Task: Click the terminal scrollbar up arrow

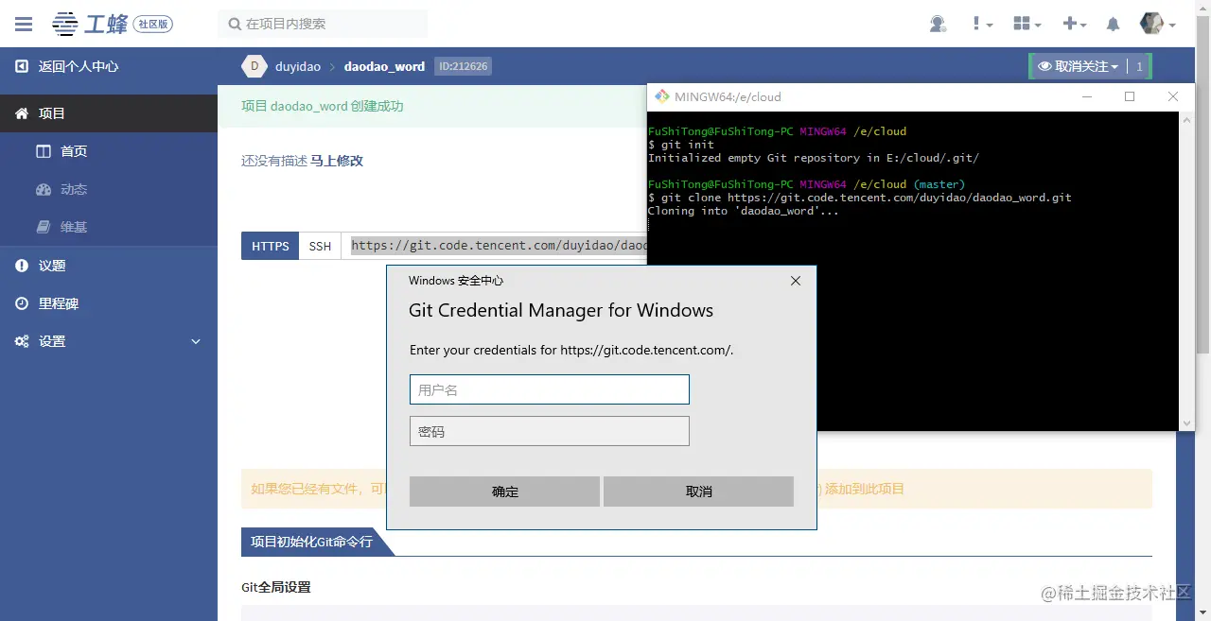Action: (x=1186, y=119)
